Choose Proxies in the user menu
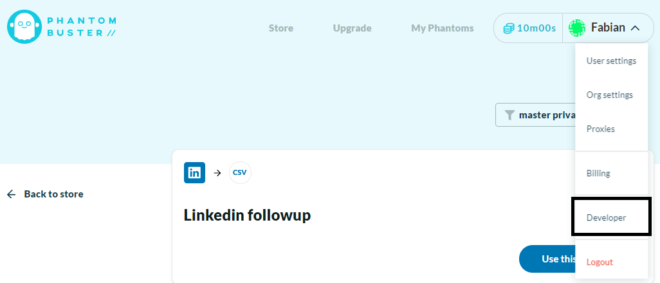 600,129
